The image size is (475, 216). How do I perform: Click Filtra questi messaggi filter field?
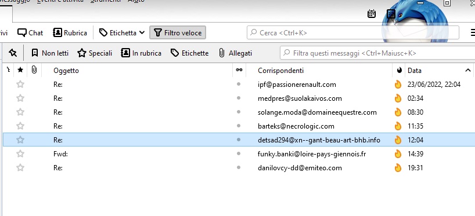coord(377,53)
